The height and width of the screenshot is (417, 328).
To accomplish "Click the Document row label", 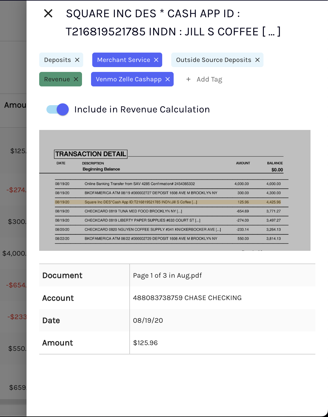I will coord(62,275).
